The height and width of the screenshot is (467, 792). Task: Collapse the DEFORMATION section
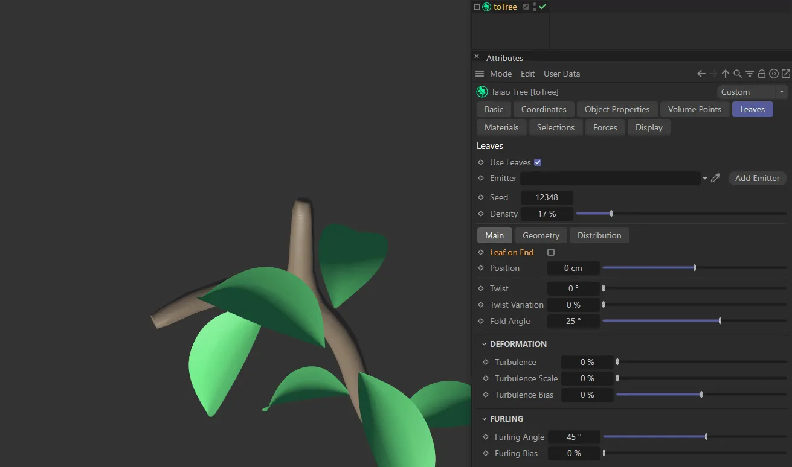coord(484,344)
